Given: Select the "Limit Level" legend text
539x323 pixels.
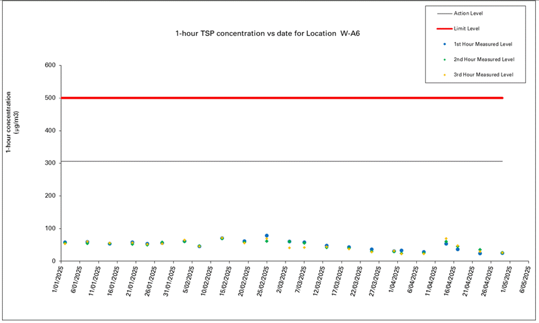Looking at the screenshot, I should 466,28.
